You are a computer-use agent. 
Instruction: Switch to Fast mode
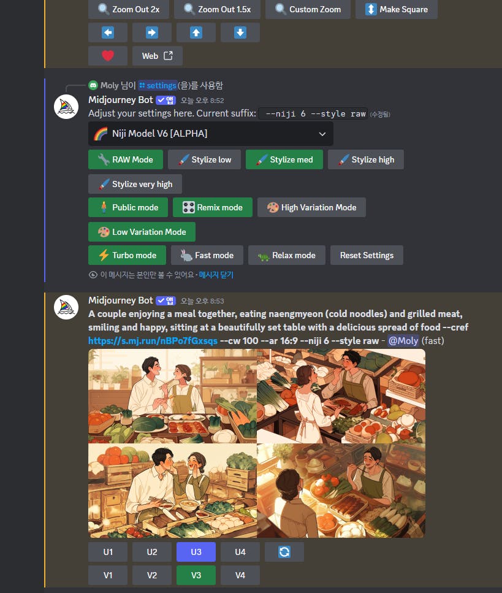(x=207, y=255)
